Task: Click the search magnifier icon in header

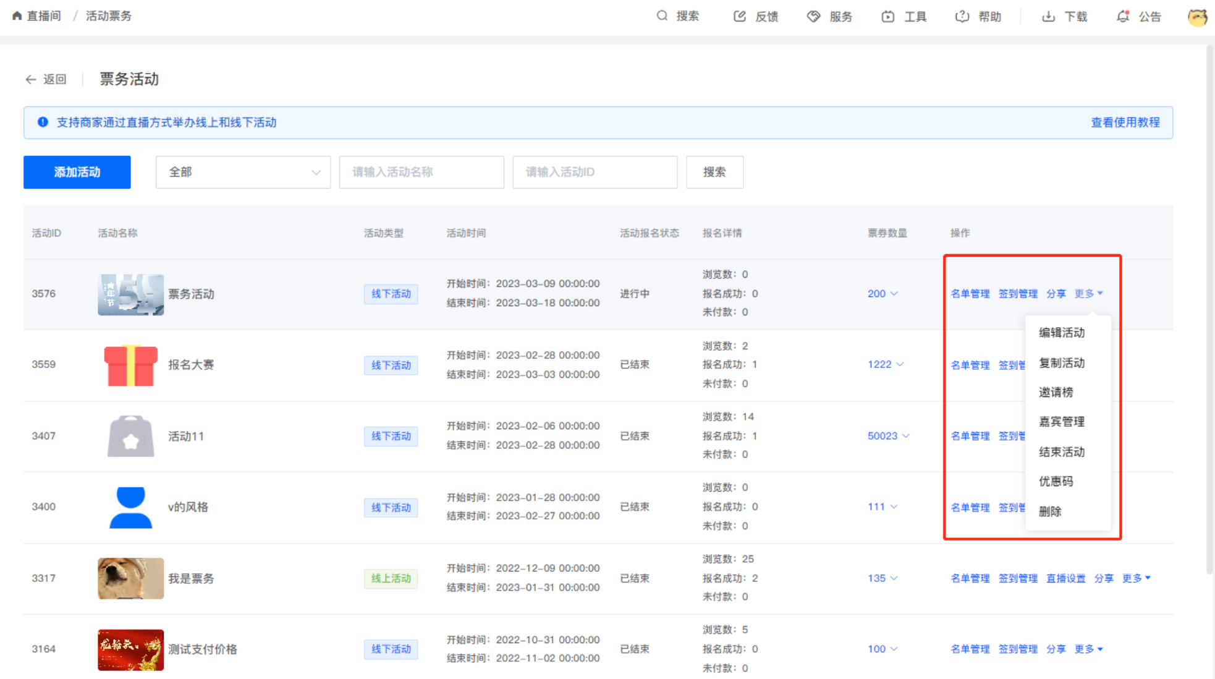Action: (662, 16)
